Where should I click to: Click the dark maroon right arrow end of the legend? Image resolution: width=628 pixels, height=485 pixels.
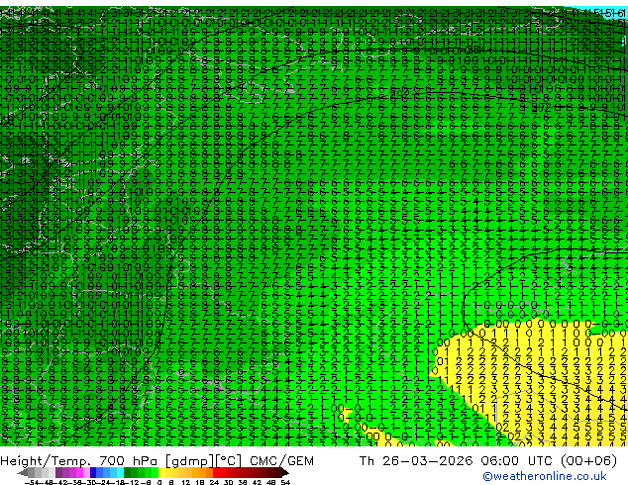pos(284,472)
